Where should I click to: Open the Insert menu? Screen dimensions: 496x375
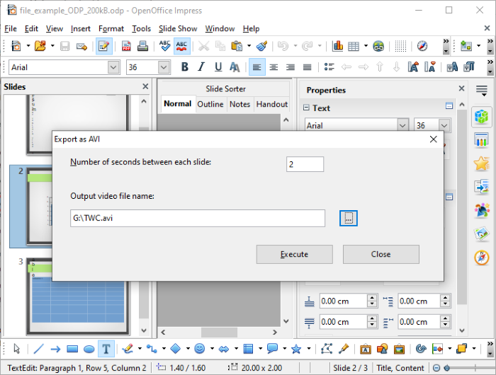coord(80,29)
